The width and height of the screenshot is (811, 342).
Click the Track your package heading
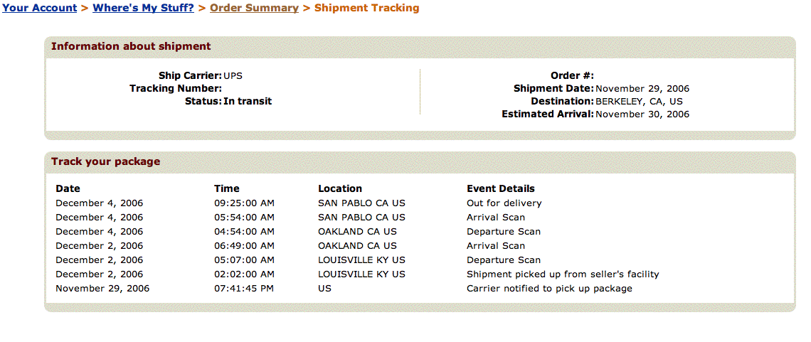coord(105,161)
